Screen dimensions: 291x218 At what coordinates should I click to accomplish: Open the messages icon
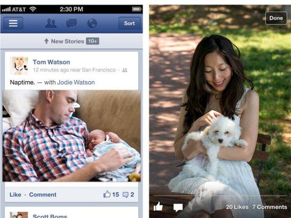point(72,24)
